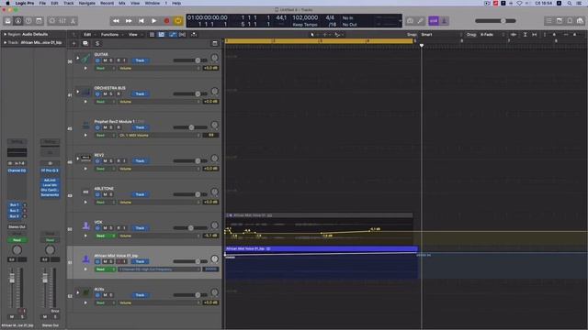The width and height of the screenshot is (588, 330).
Task: Click the pencil icon beside the tuner
Action: pyautogui.click(x=421, y=21)
